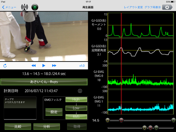
Task: Open settings gear button
Action: (167, 7)
